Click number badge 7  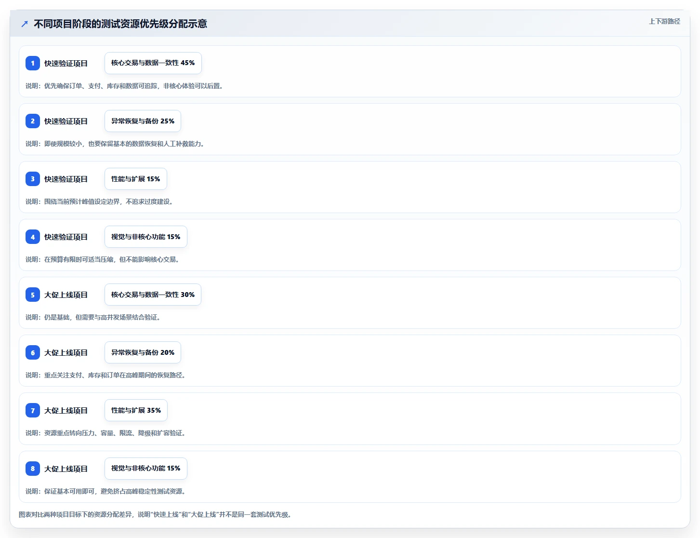(x=33, y=410)
